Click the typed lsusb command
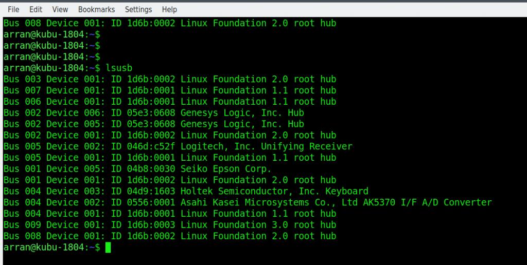The image size is (527, 265). pos(122,68)
